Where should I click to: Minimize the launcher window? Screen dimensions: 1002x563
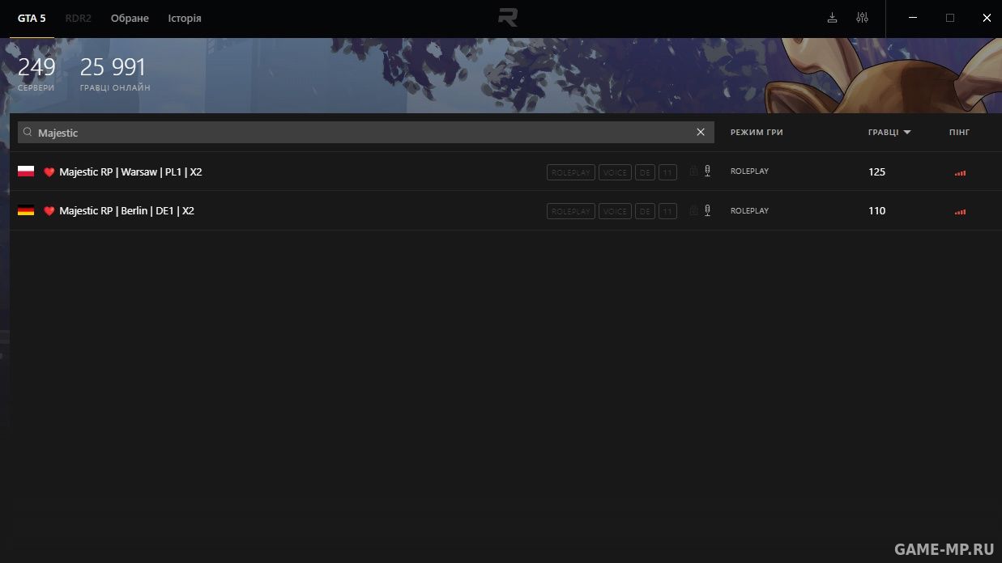coord(914,18)
